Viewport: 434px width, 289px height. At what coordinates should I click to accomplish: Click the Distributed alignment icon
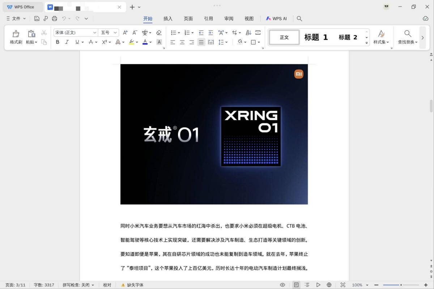(211, 42)
